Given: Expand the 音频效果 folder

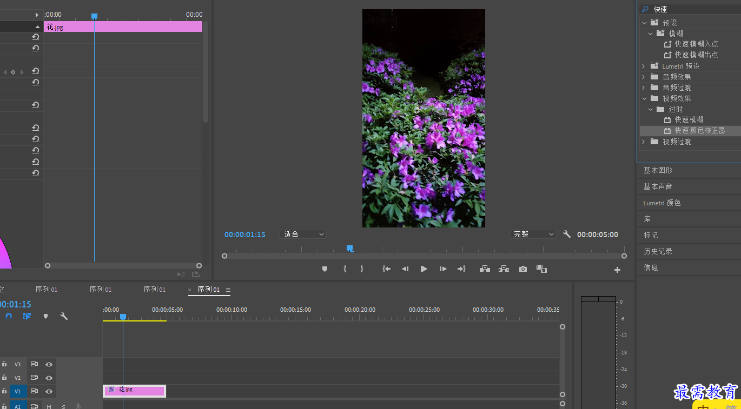Looking at the screenshot, I should coord(644,77).
